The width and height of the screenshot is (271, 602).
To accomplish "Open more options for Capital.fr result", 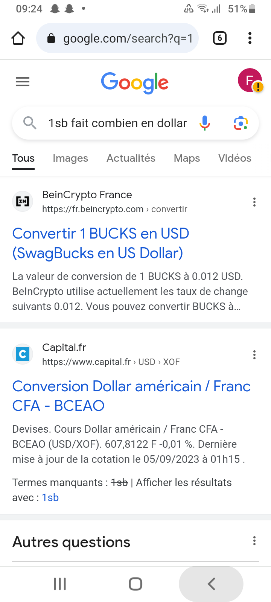I will coord(254,355).
